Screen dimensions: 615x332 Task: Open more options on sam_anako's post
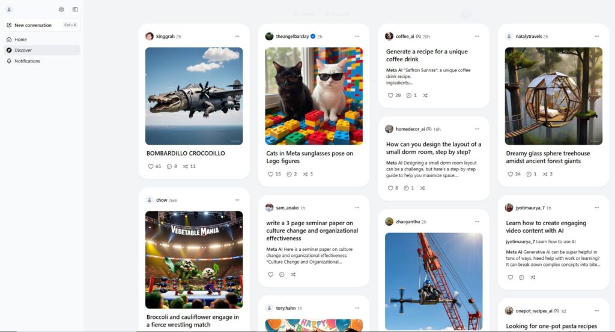tap(357, 208)
